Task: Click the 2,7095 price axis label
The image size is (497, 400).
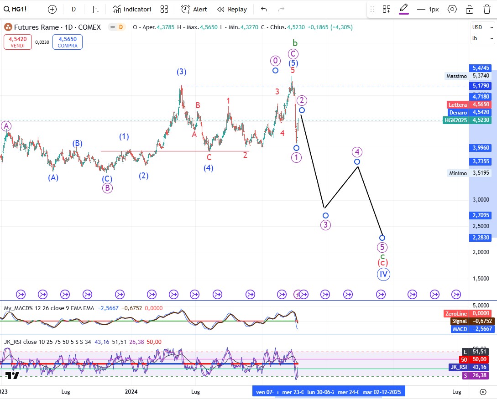Action: pyautogui.click(x=481, y=215)
